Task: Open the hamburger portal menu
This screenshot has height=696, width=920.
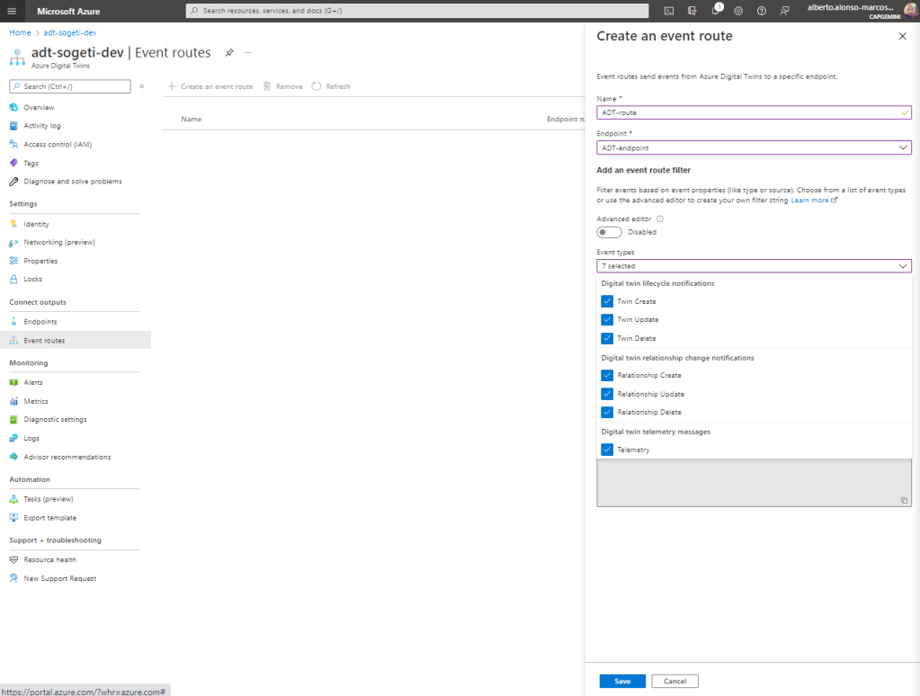Action: pyautogui.click(x=12, y=11)
